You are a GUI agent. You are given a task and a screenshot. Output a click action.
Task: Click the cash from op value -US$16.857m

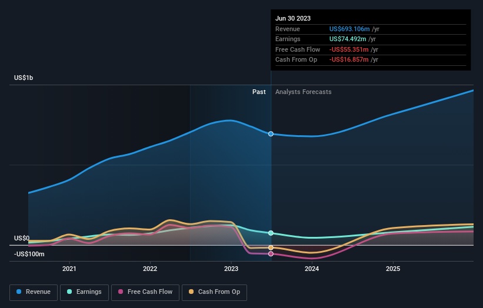click(349, 60)
